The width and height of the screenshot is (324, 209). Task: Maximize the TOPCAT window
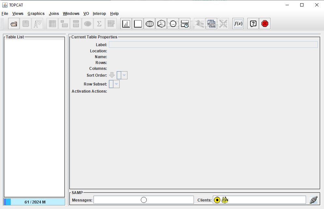(302, 5)
